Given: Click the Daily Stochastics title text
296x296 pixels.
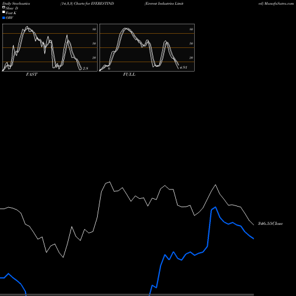Looking at the screenshot, I should tap(16, 4).
